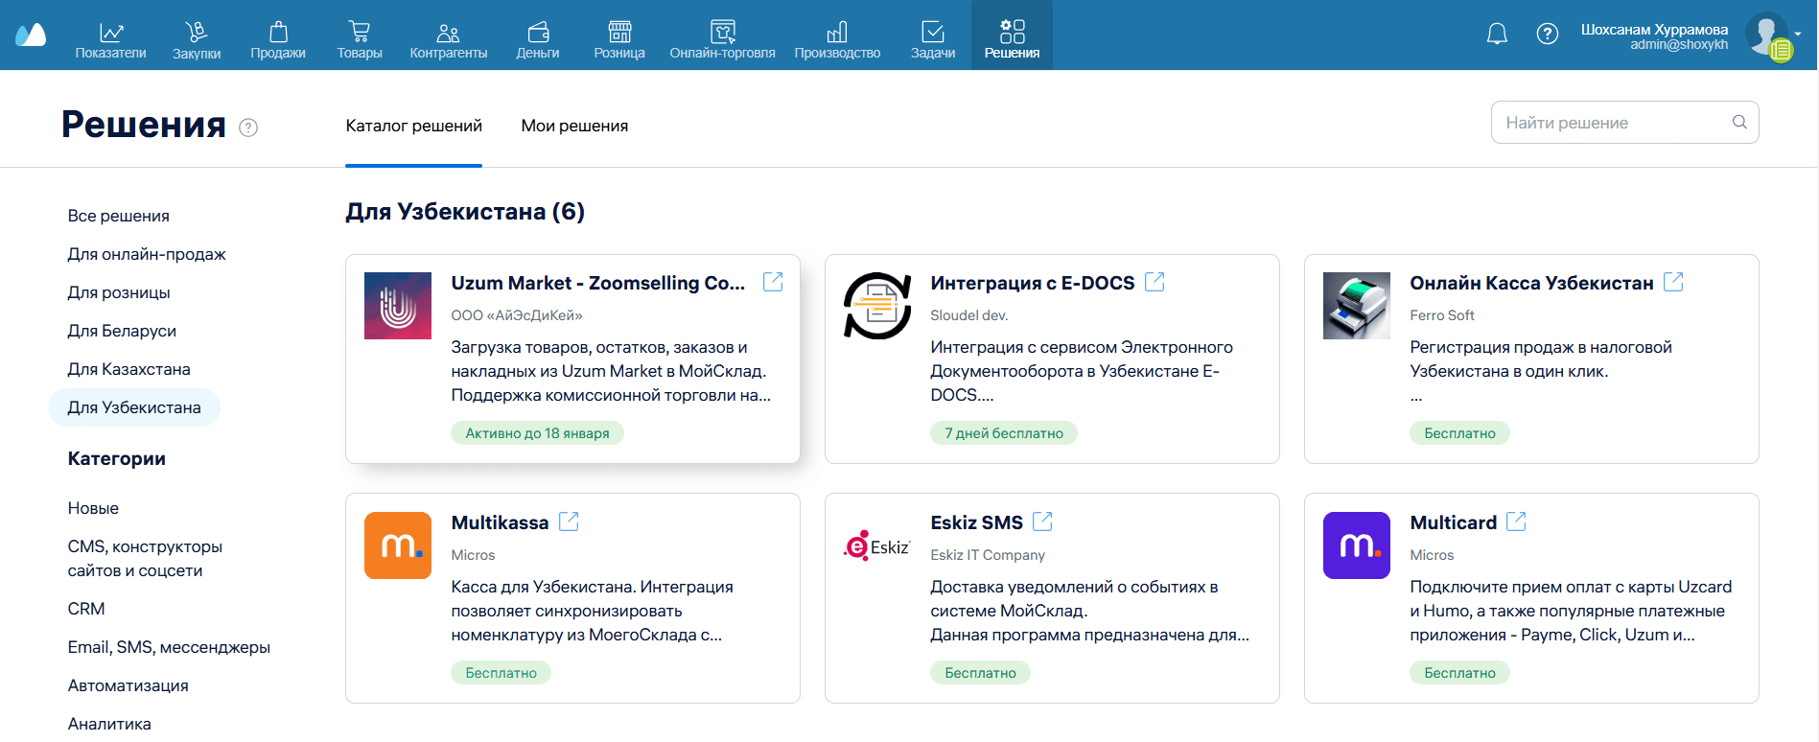Open Multikassa external link icon
This screenshot has height=742, width=1819.
(569, 522)
